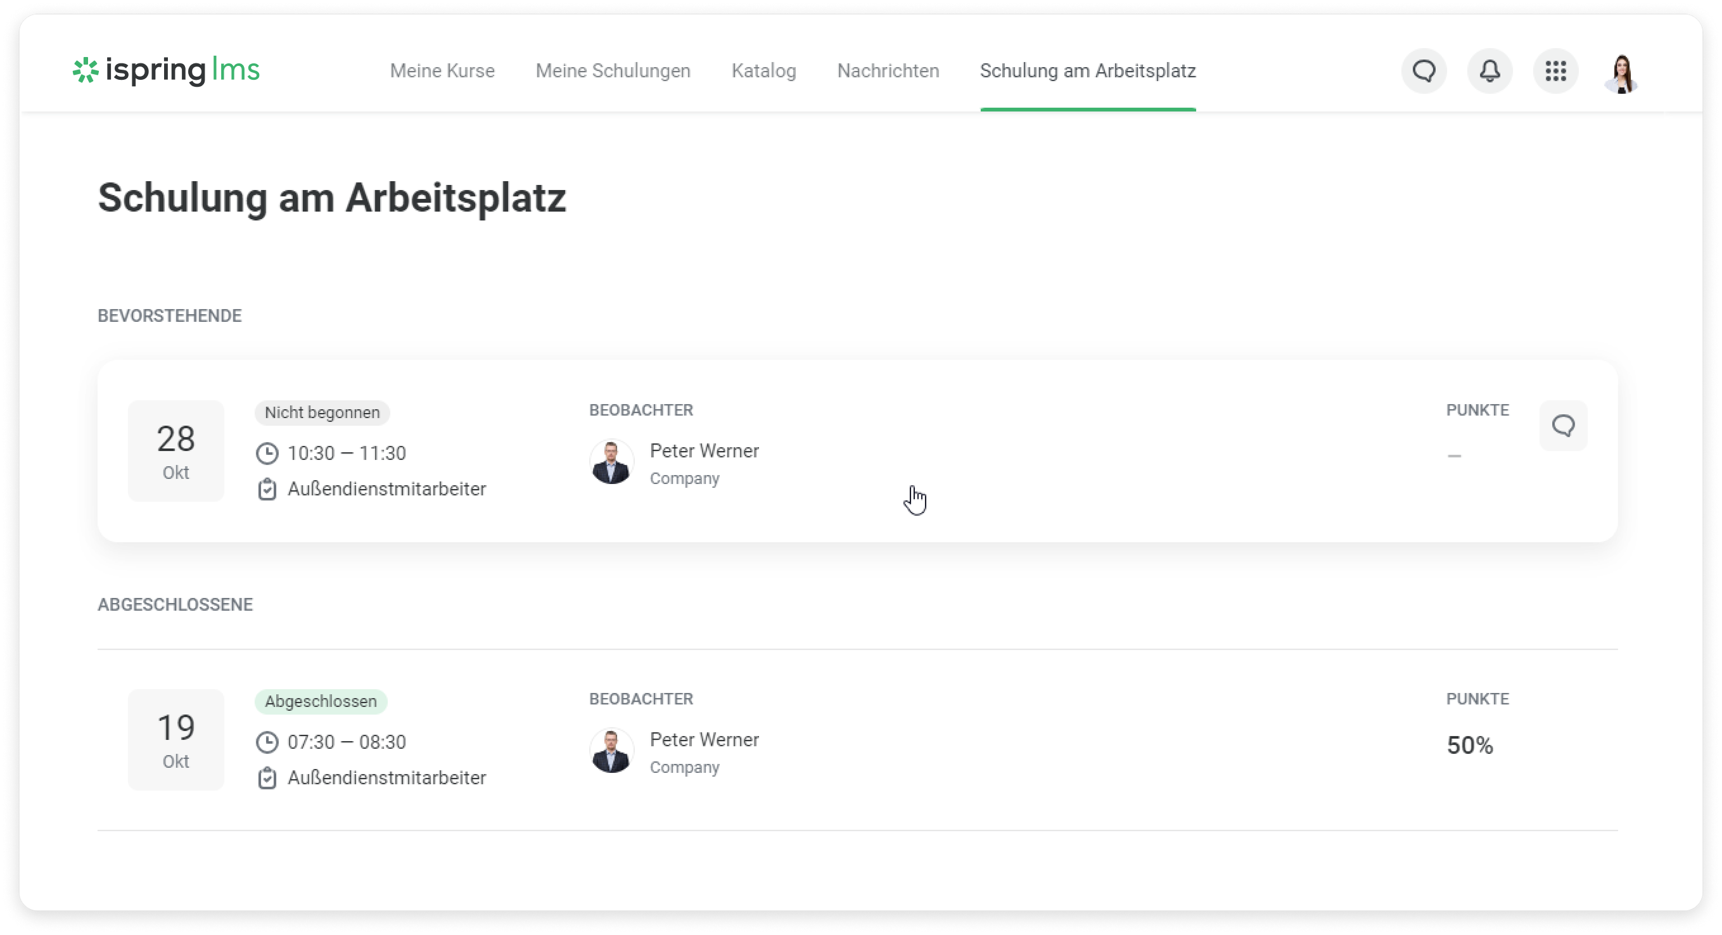Click Peter Werner name in completed session
Image resolution: width=1722 pixels, height=935 pixels.
[x=704, y=740]
